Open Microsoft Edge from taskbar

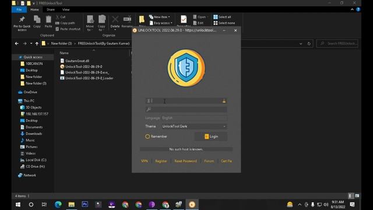pyautogui.click(x=58, y=205)
